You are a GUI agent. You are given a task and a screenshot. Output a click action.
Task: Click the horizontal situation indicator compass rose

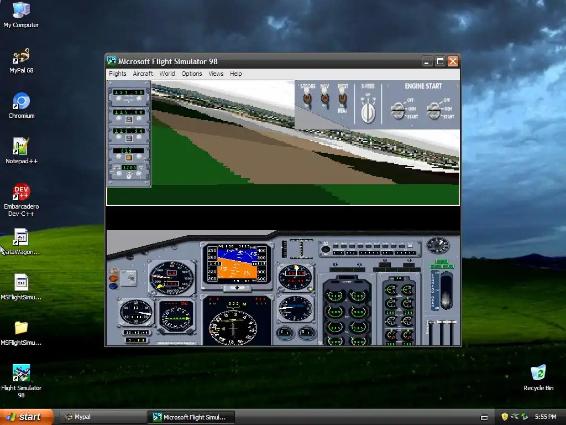[233, 328]
